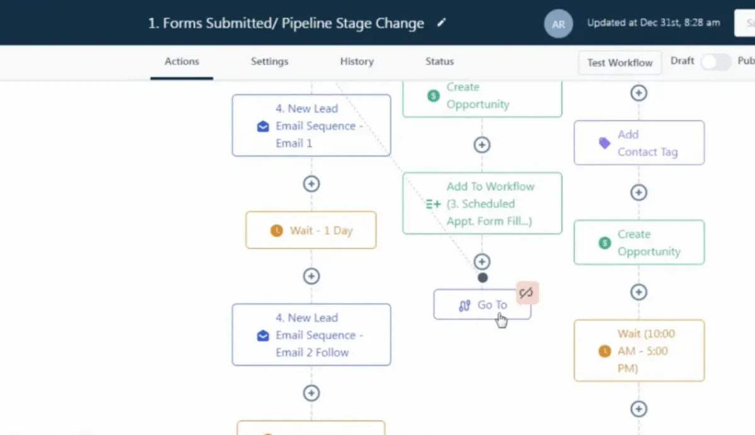Viewport: 755px width, 435px height.
Task: Select the Add Contact Tag node
Action: coord(639,143)
